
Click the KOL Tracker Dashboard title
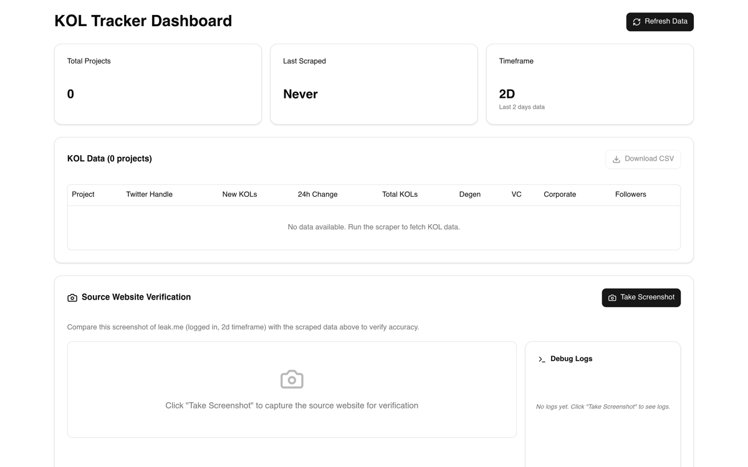click(x=143, y=21)
